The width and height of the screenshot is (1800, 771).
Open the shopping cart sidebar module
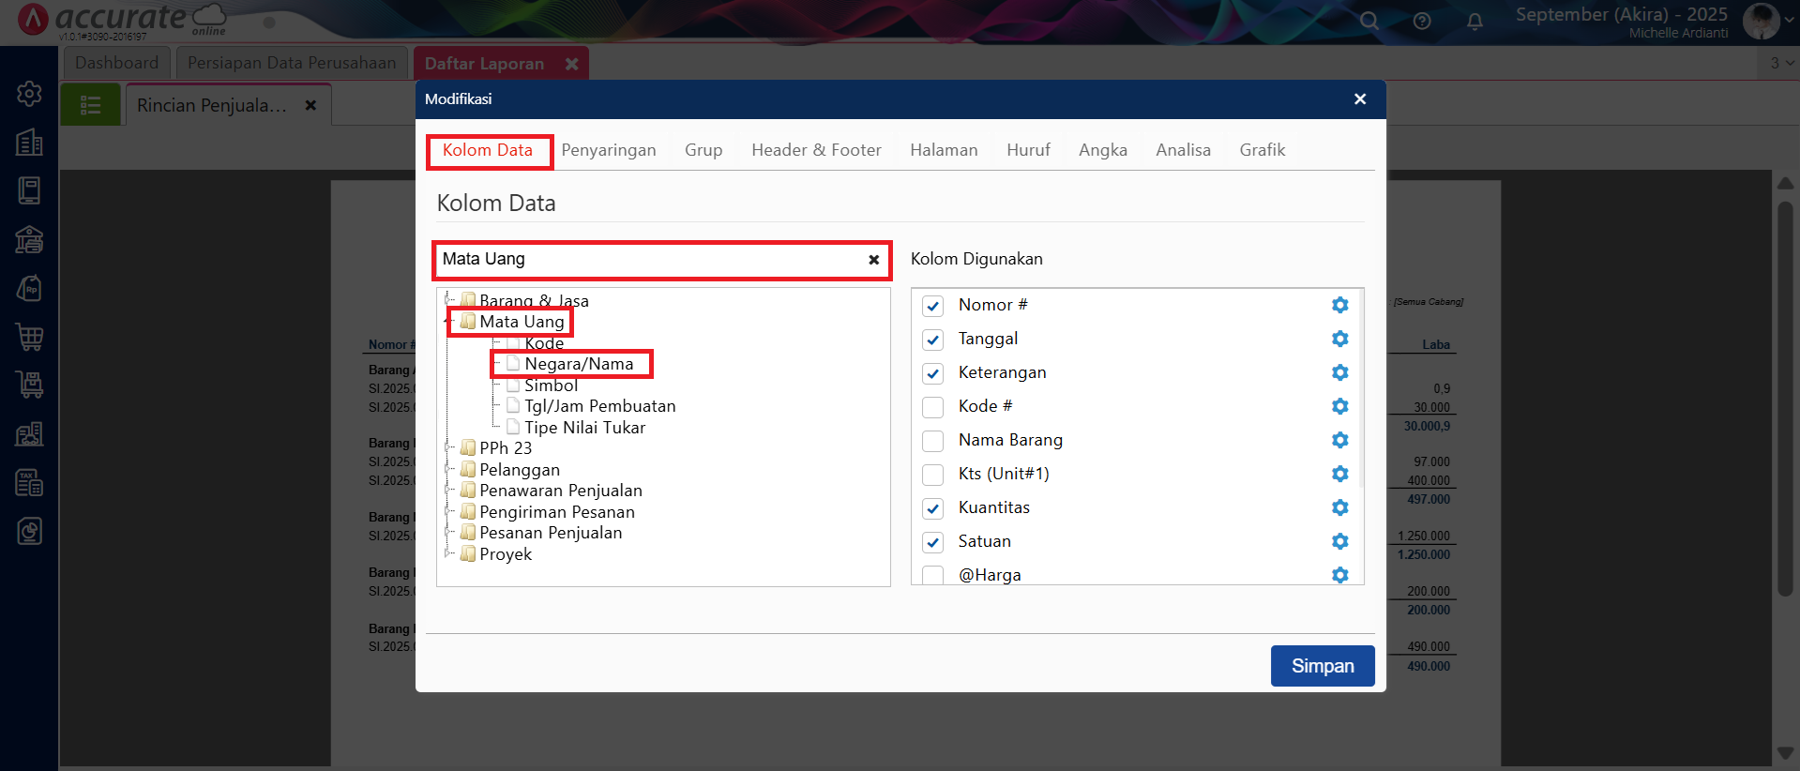[29, 336]
